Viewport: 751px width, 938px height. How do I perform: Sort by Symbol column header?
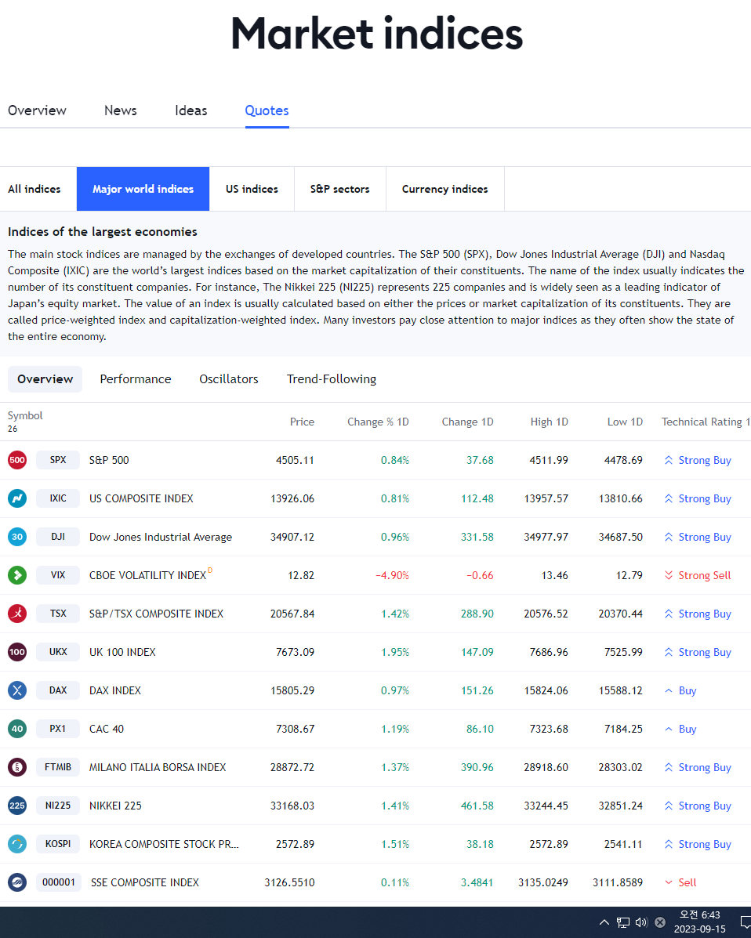25,415
